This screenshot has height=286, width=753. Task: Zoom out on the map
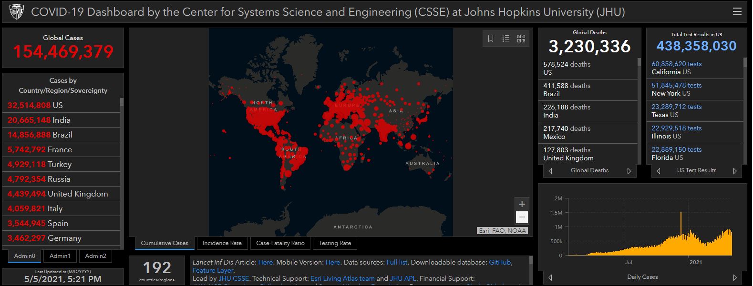(522, 217)
